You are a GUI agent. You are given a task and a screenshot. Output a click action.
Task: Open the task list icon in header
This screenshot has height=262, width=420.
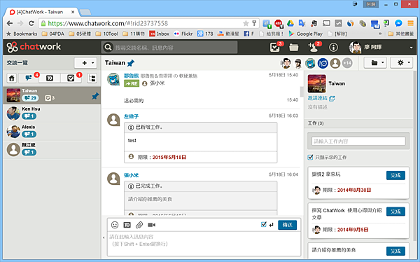(x=275, y=48)
